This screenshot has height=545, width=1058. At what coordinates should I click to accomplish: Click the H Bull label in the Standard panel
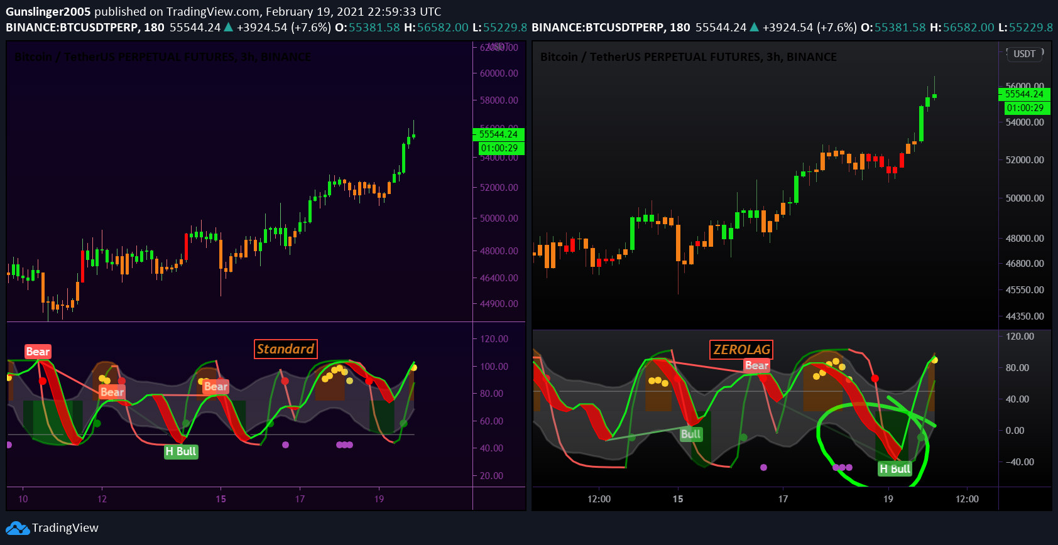click(x=181, y=451)
